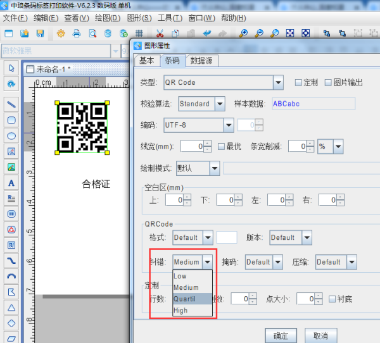Select the Triangle shape tool

[11, 308]
